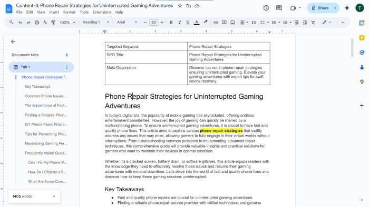Click the Share button

pos(319,8)
